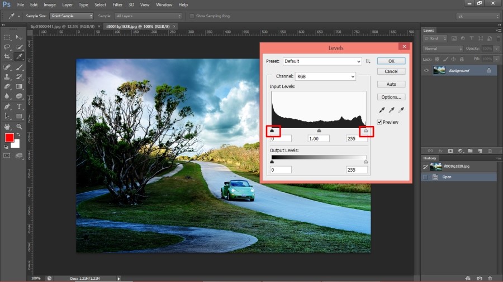Open the Filter menu
503x282 pixels.
point(117,5)
